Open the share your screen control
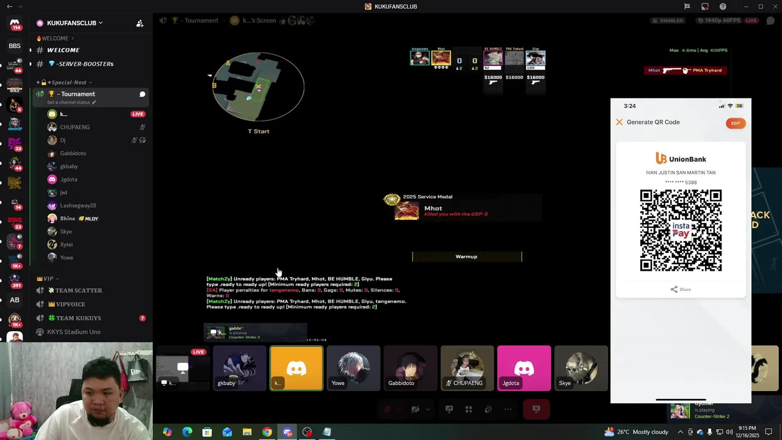The width and height of the screenshot is (782, 440). [449, 409]
